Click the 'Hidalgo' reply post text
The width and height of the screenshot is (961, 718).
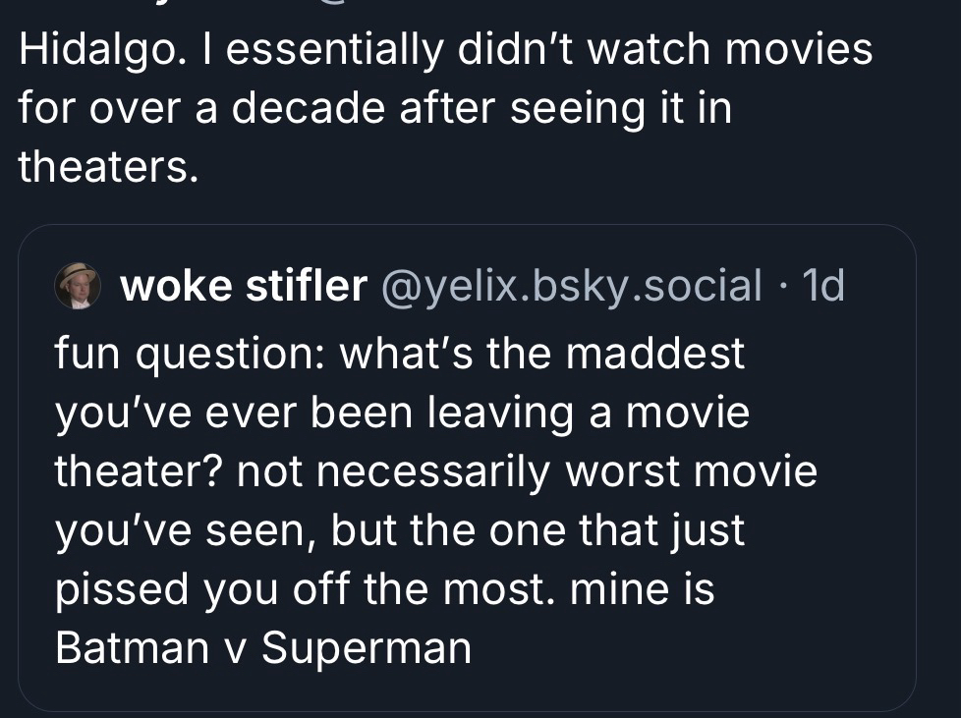(444, 108)
